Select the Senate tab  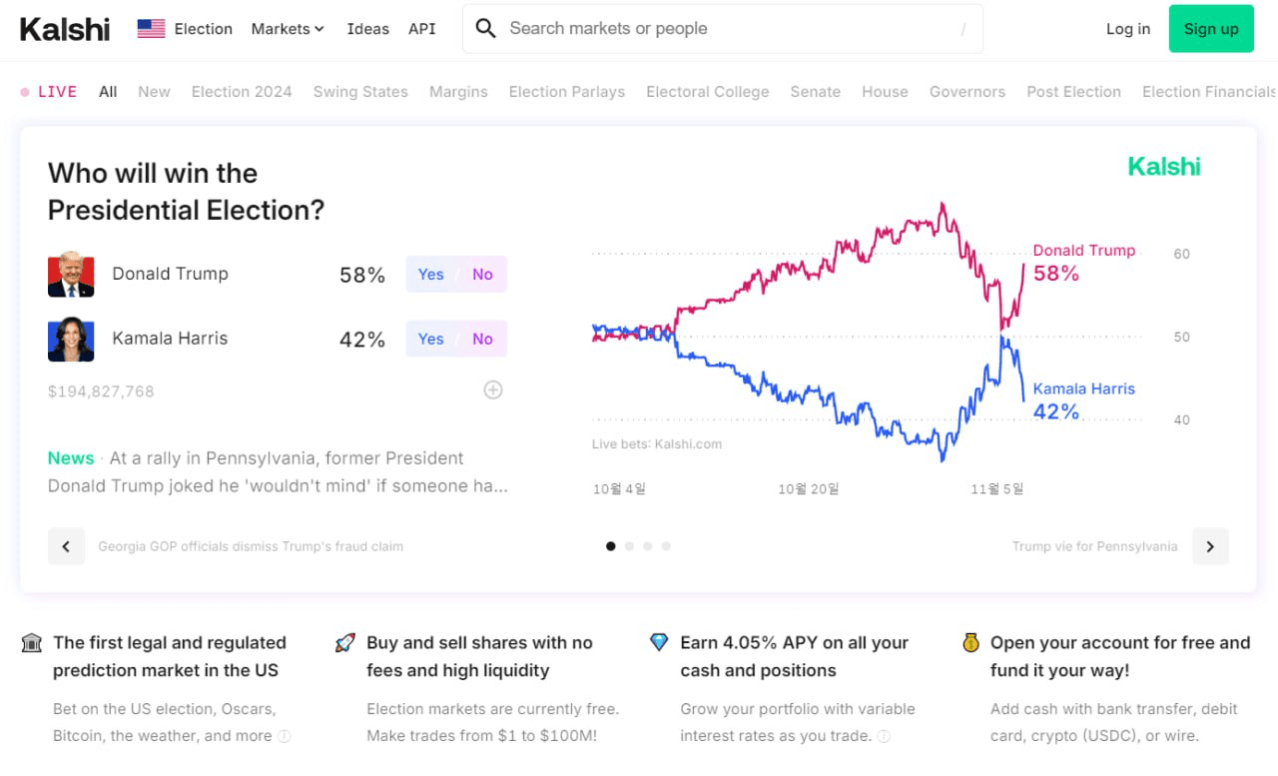point(816,92)
